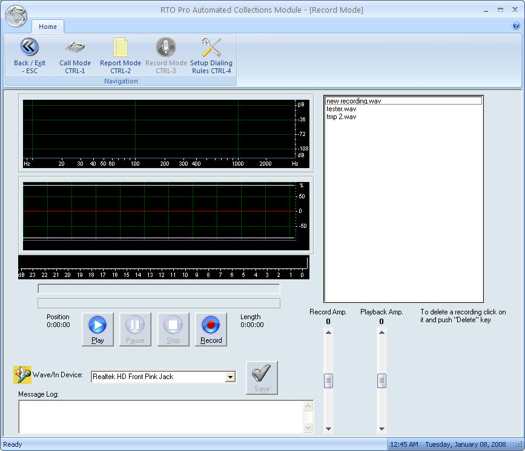The image size is (525, 451).
Task: Choose tmp 2.wav in the recordings list
Action: click(x=341, y=117)
